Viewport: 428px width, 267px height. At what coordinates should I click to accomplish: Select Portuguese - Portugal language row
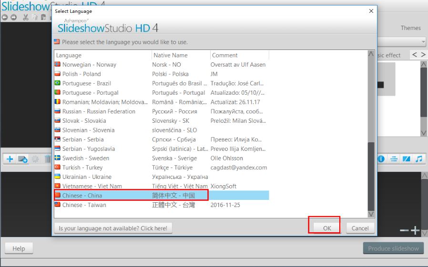[162, 93]
